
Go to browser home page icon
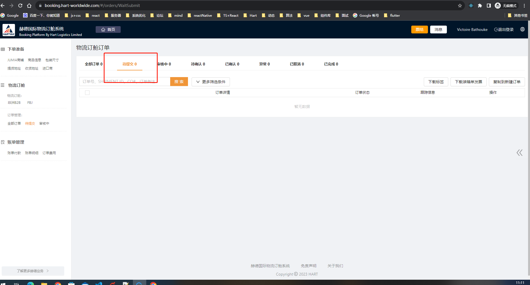[x=29, y=6]
